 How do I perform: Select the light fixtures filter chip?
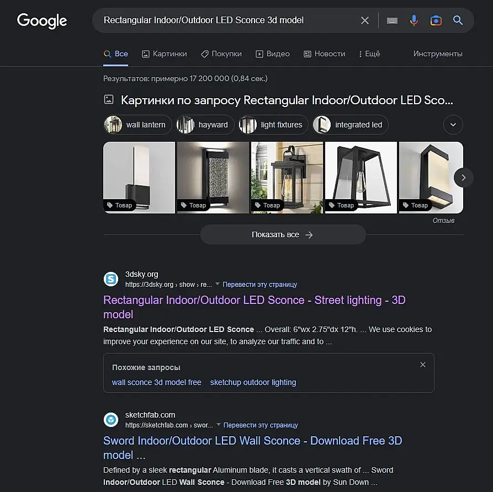coord(273,125)
